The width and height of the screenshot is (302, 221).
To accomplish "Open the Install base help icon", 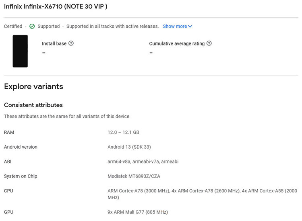I will (x=71, y=43).
